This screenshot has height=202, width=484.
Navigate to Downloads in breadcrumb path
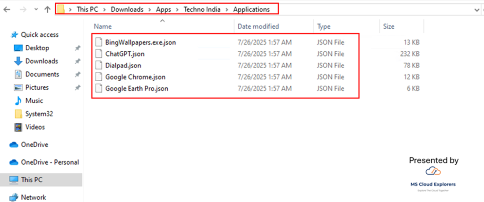click(x=127, y=9)
